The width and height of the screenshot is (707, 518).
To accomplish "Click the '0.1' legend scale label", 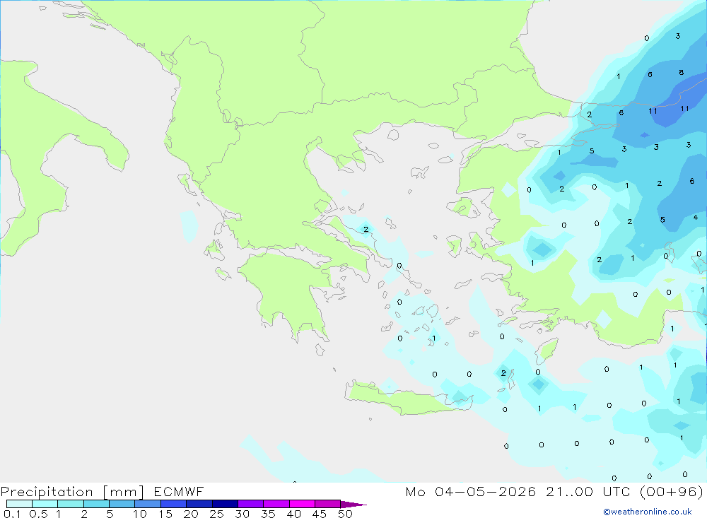I will 12,514.
